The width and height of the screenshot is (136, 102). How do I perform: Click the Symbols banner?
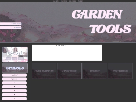coord(15,68)
